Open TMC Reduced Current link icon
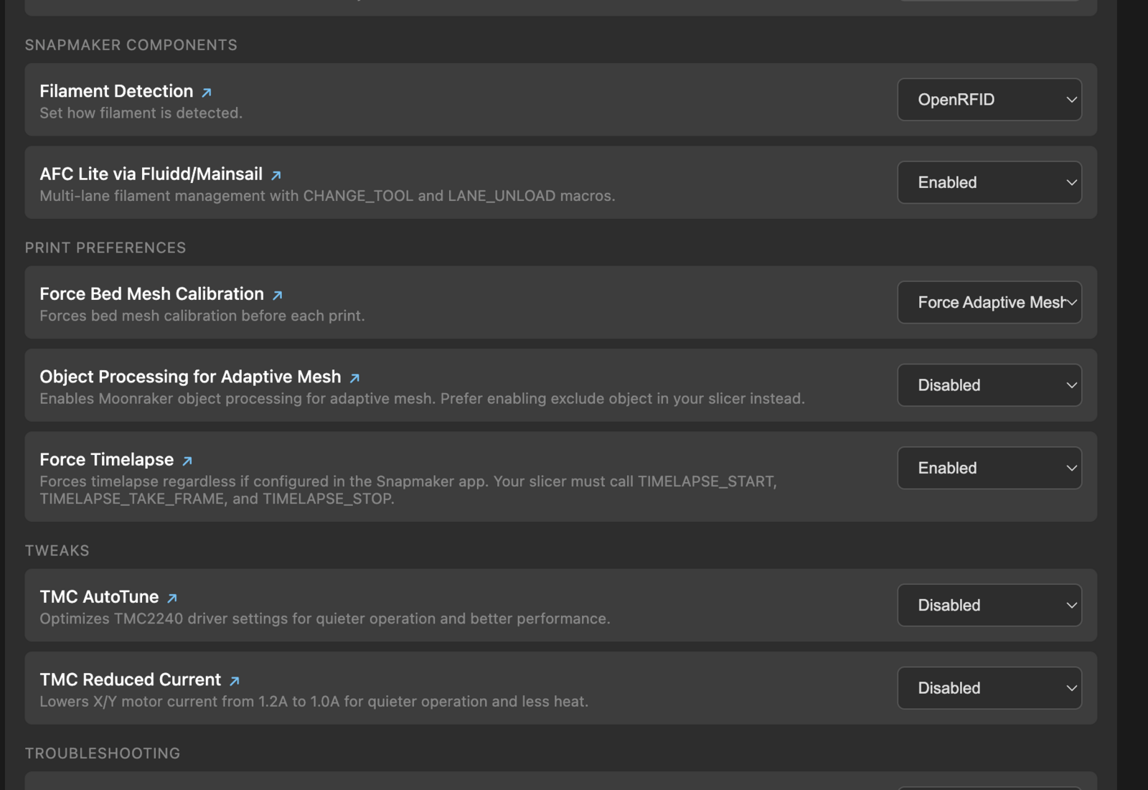1148x790 pixels. point(235,680)
